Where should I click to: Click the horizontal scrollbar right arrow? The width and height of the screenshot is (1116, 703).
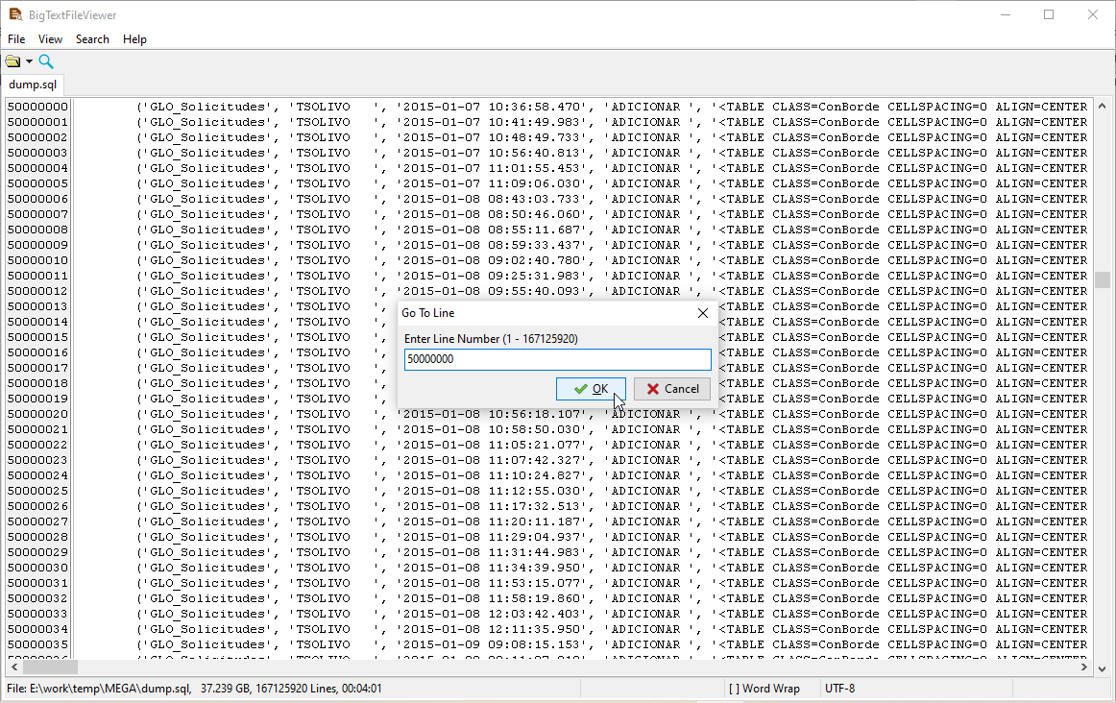(1084, 667)
